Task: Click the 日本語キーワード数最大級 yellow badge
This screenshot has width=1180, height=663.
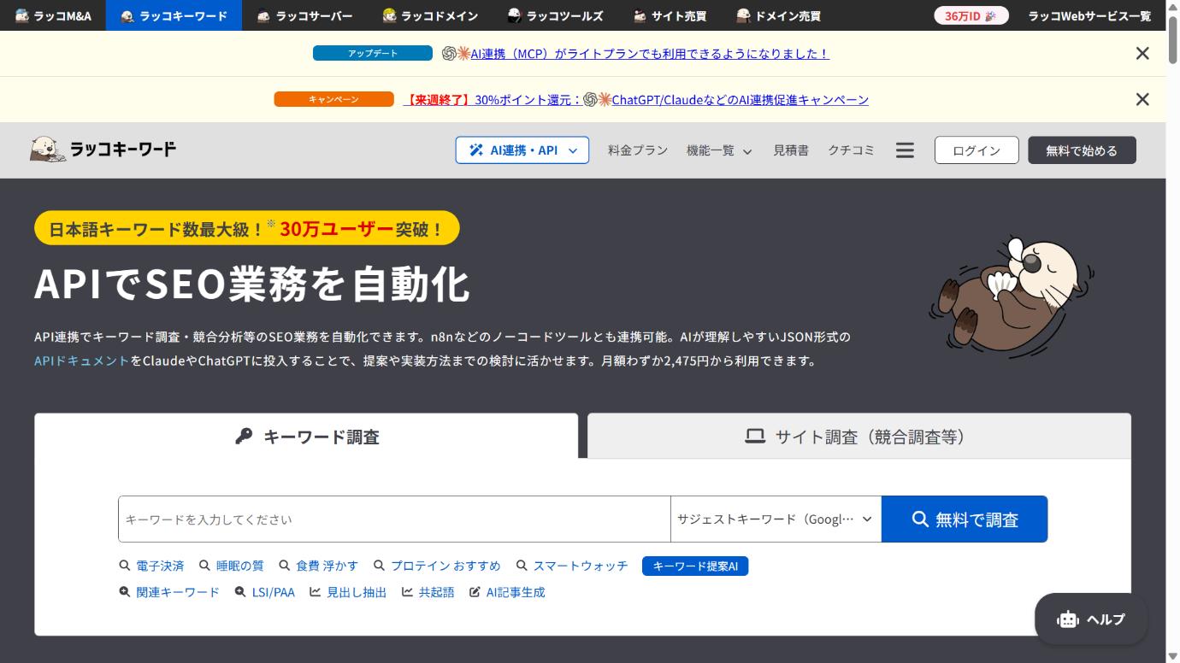Action: click(x=247, y=229)
